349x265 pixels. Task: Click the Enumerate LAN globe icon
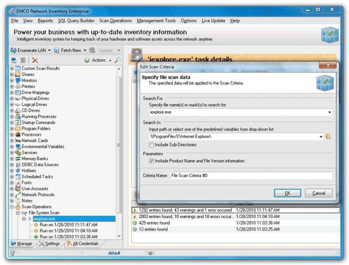[x=13, y=50]
